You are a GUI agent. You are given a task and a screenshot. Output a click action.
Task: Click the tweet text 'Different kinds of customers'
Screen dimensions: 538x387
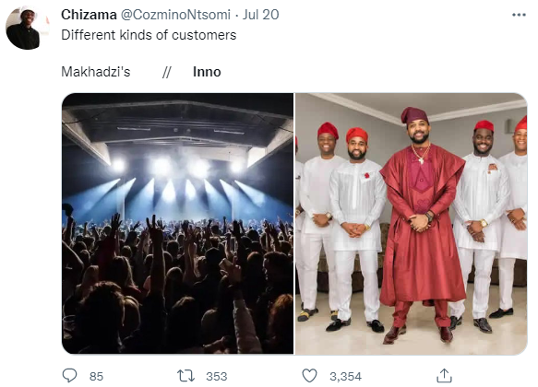tap(149, 35)
